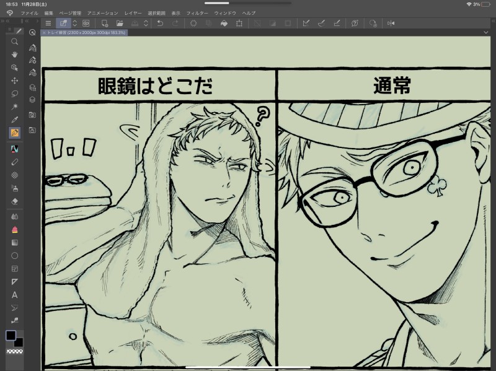Open the Clip Studio logo menu
This screenshot has width=496, height=371.
pos(10,13)
